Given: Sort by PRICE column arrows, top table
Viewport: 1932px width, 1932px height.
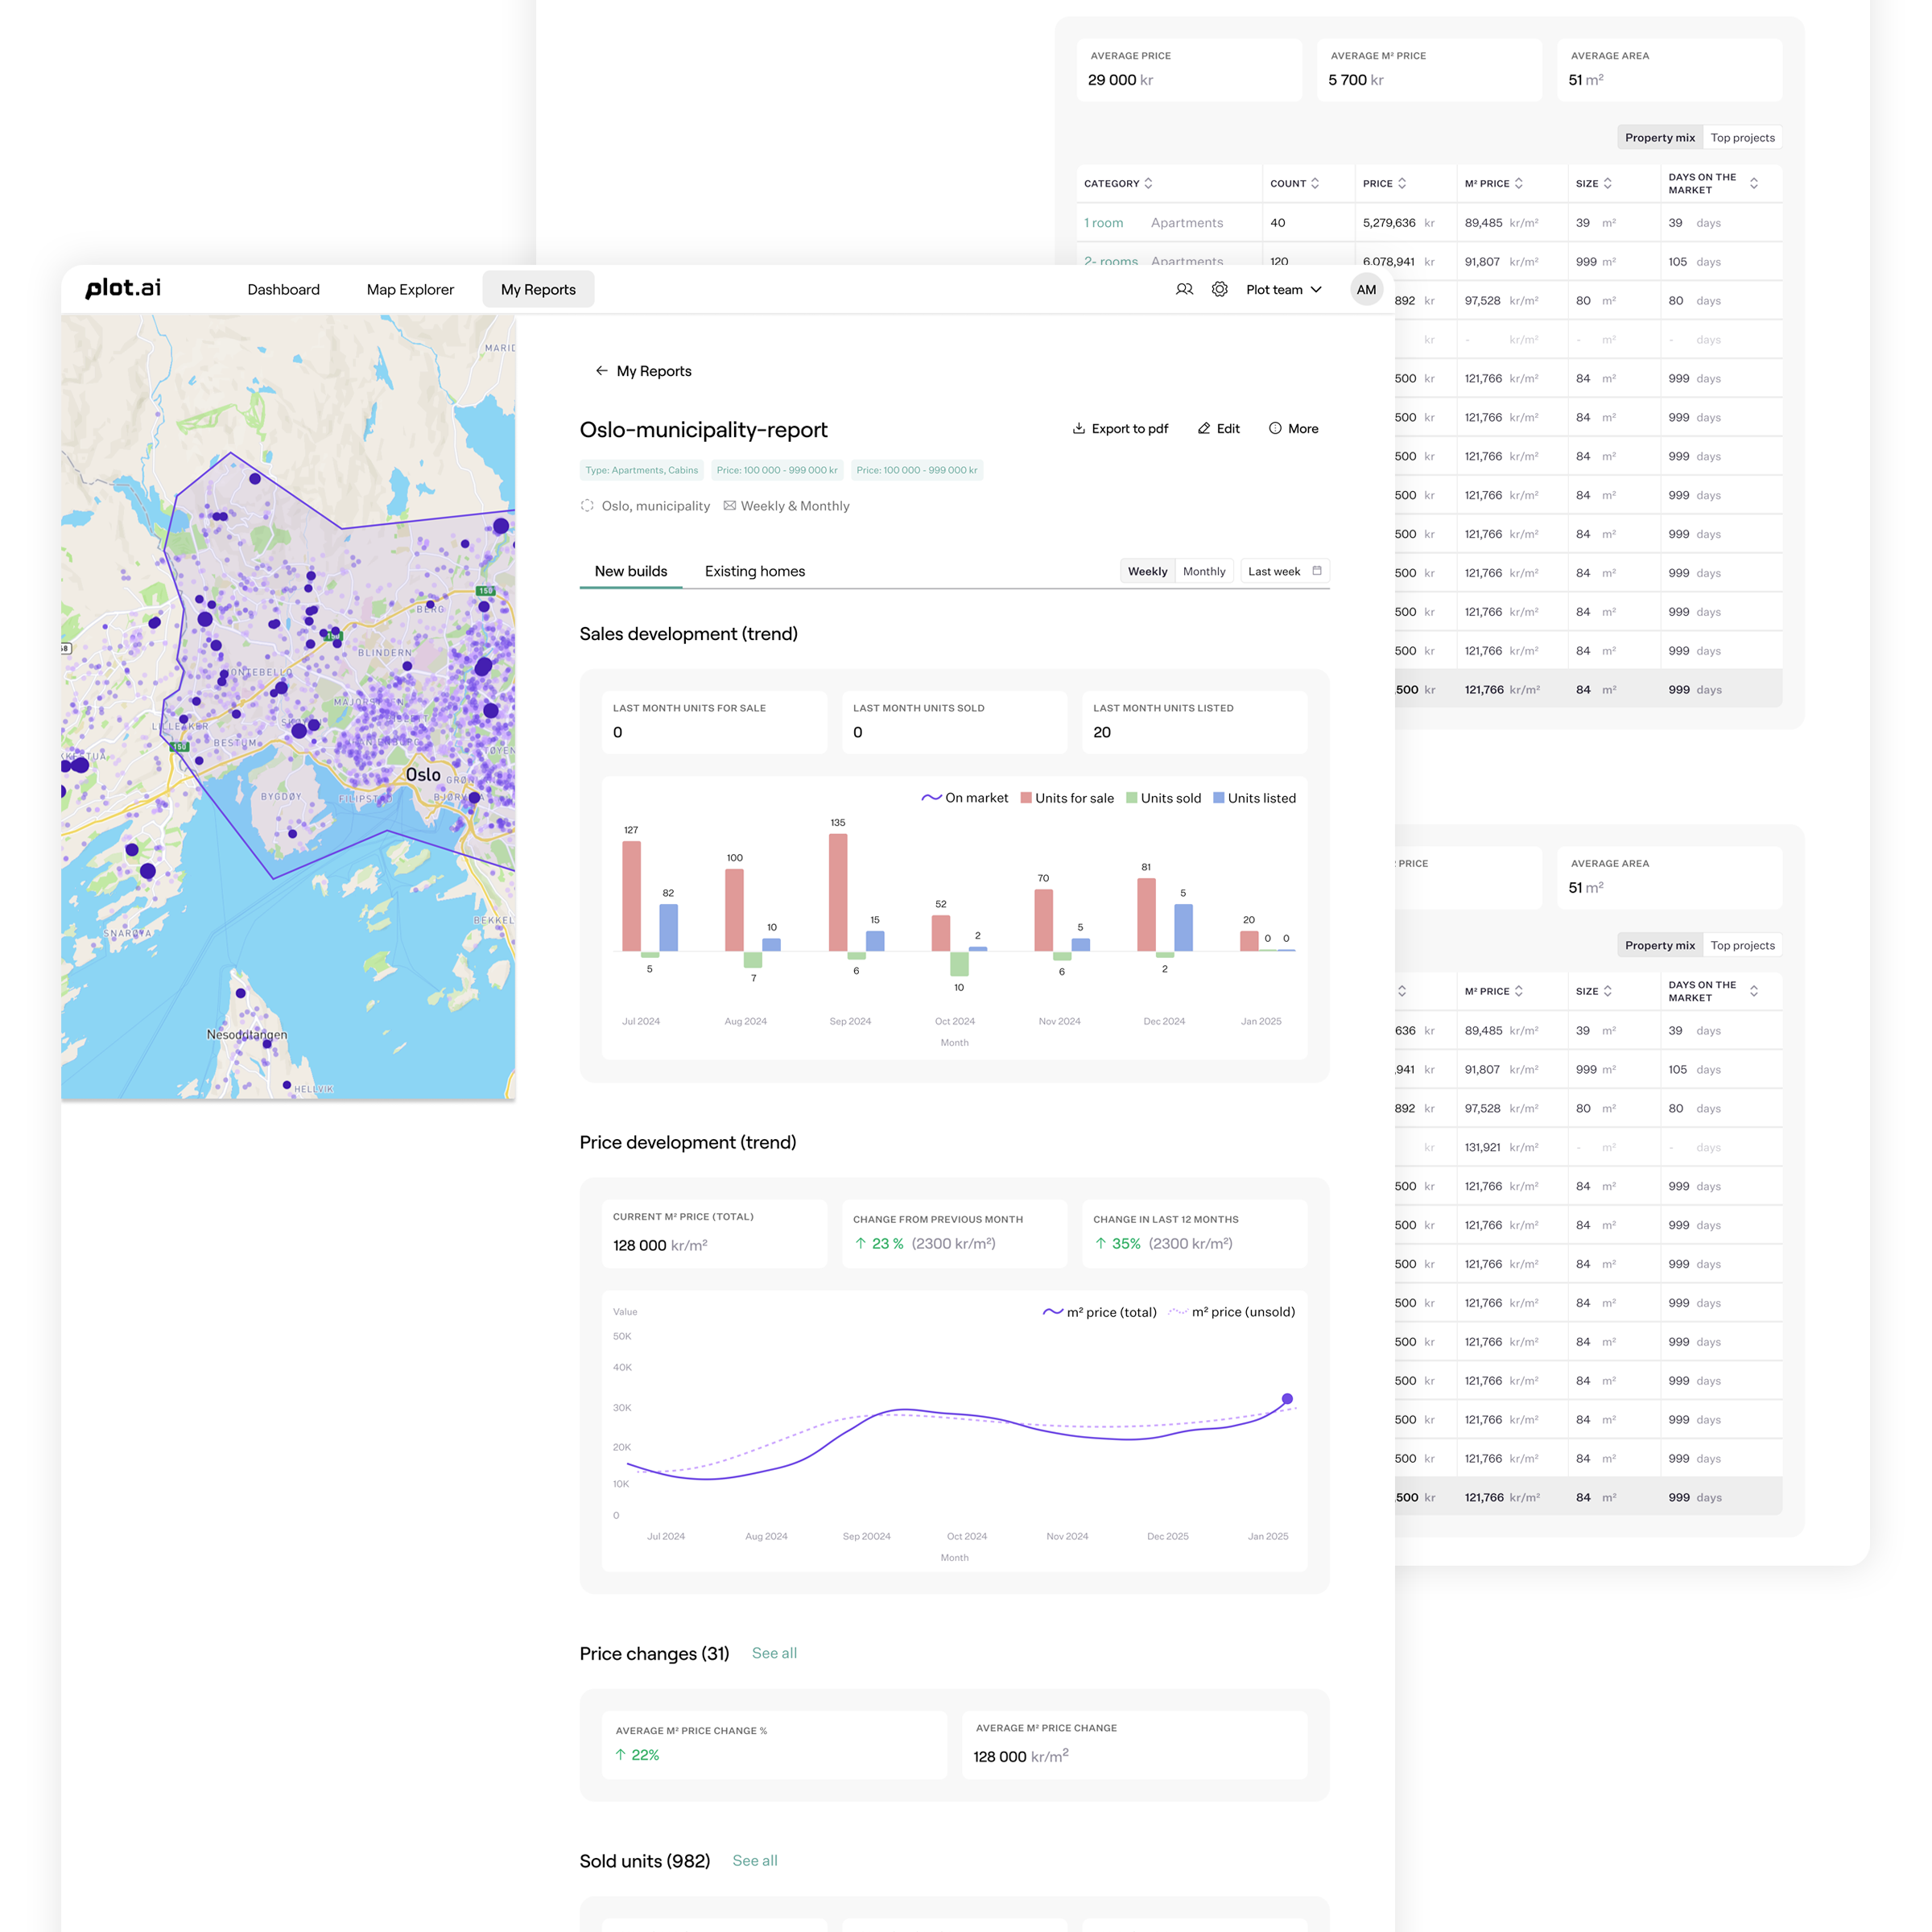Looking at the screenshot, I should (x=1402, y=183).
